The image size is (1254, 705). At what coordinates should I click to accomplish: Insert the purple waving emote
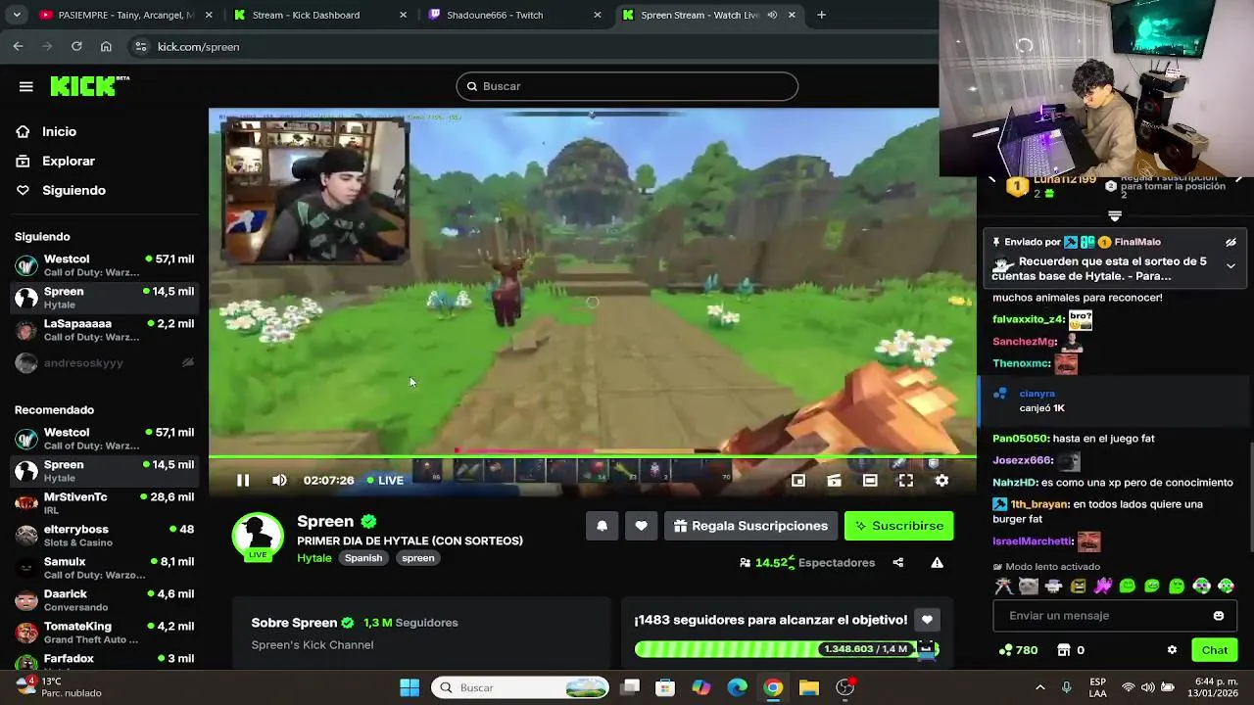coord(1102,587)
